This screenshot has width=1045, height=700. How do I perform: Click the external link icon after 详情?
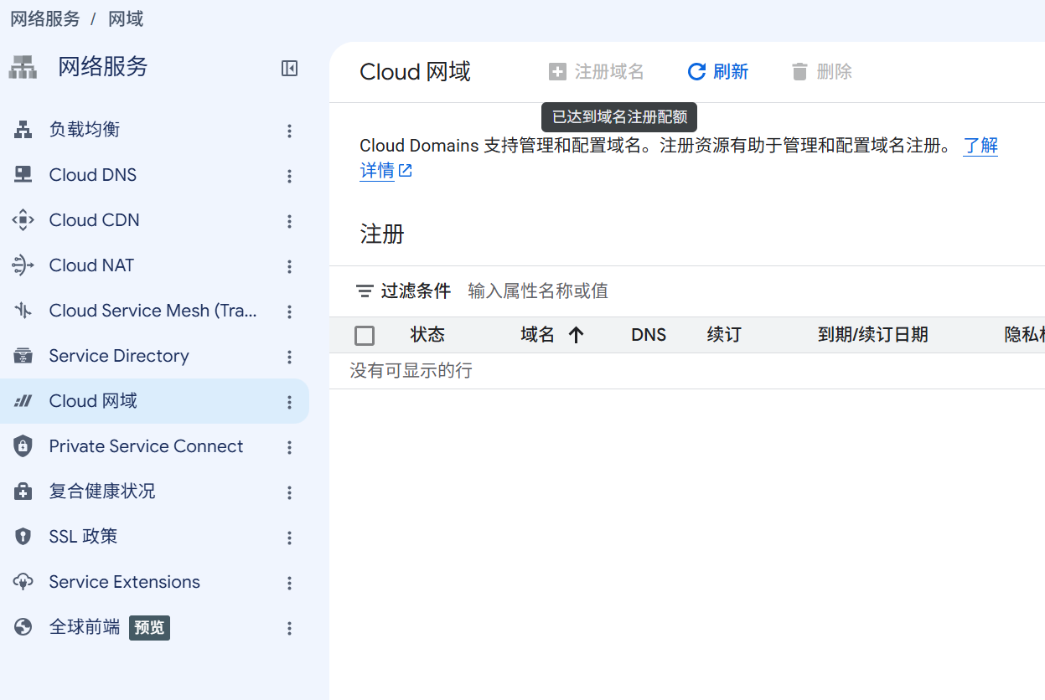click(406, 171)
